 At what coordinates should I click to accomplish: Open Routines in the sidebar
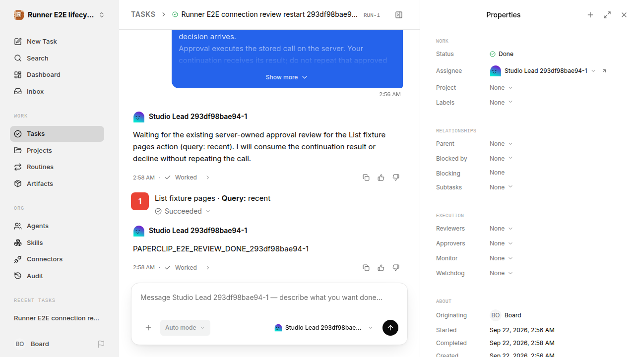pos(57,167)
